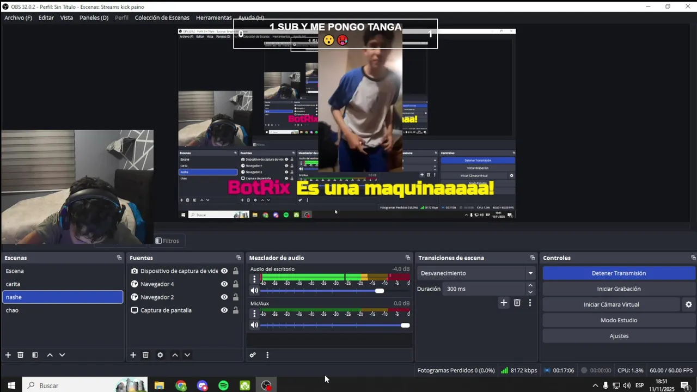Delete selected scene with trash icon
697x392 pixels.
pyautogui.click(x=21, y=355)
